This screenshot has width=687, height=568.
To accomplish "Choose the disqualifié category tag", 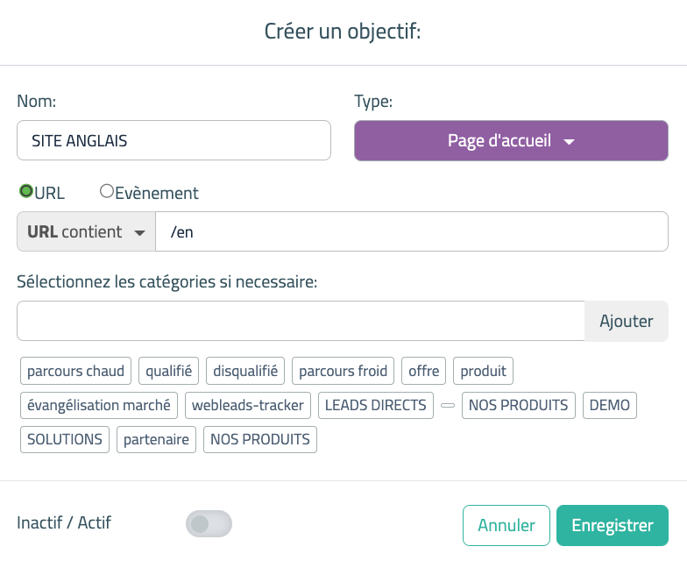I will click(245, 371).
